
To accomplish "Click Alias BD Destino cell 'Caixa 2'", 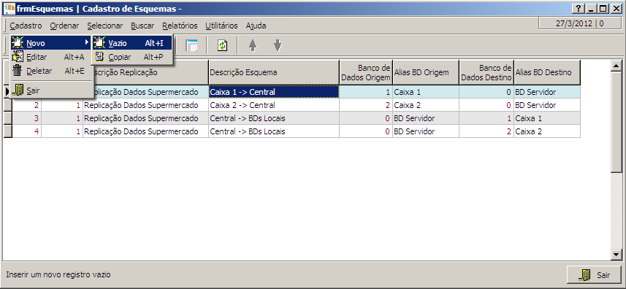I will tap(547, 131).
